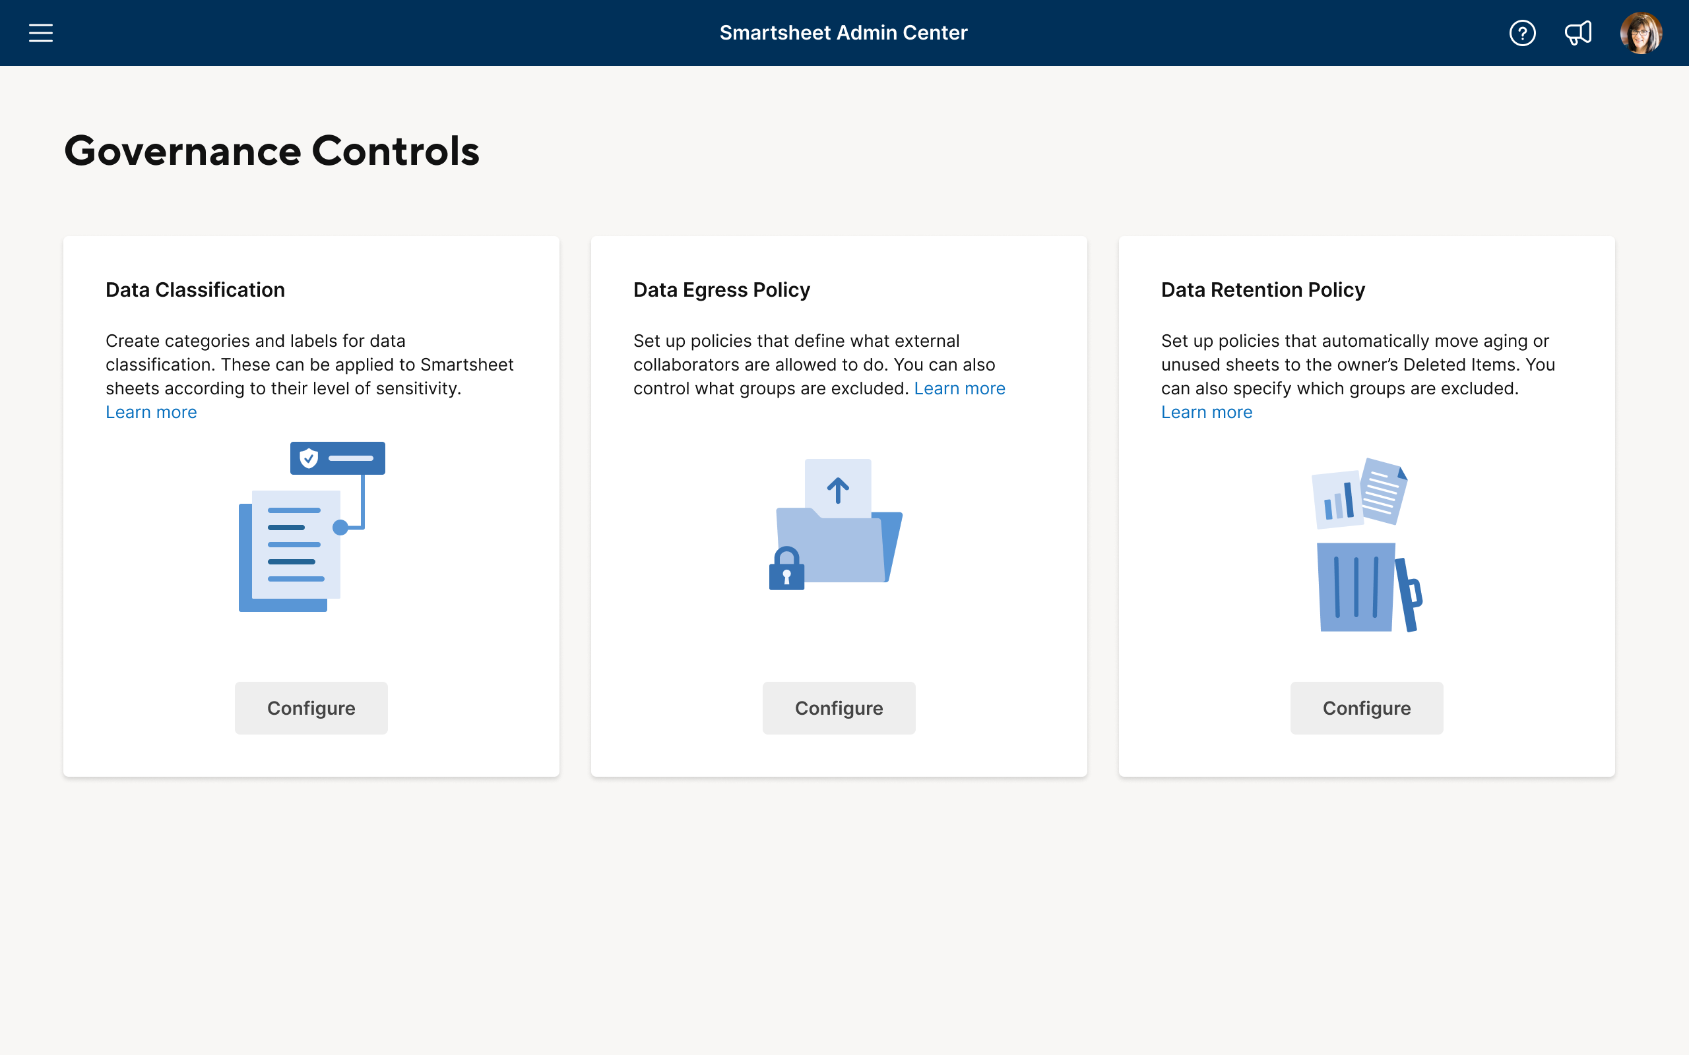1689x1055 pixels.
Task: Configure the Data Egress Policy
Action: [x=839, y=708]
